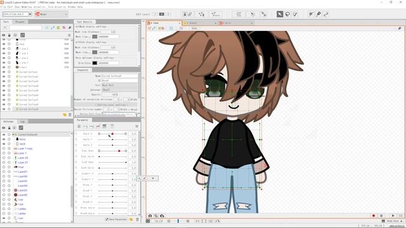The width and height of the screenshot is (406, 228).
Task: Show Layer 7 copy in Deformer list
Action: point(4,149)
